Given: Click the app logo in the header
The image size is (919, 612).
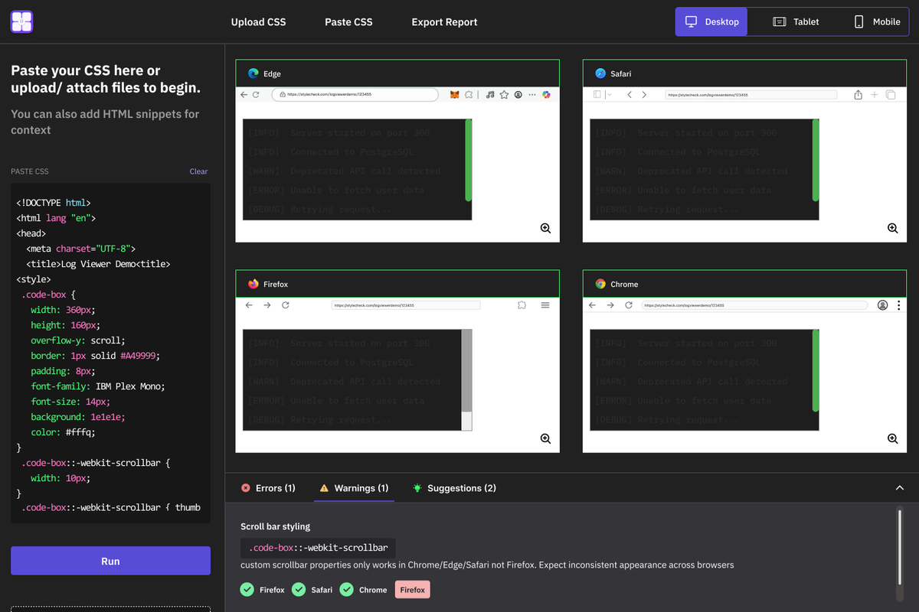Looking at the screenshot, I should click(21, 21).
